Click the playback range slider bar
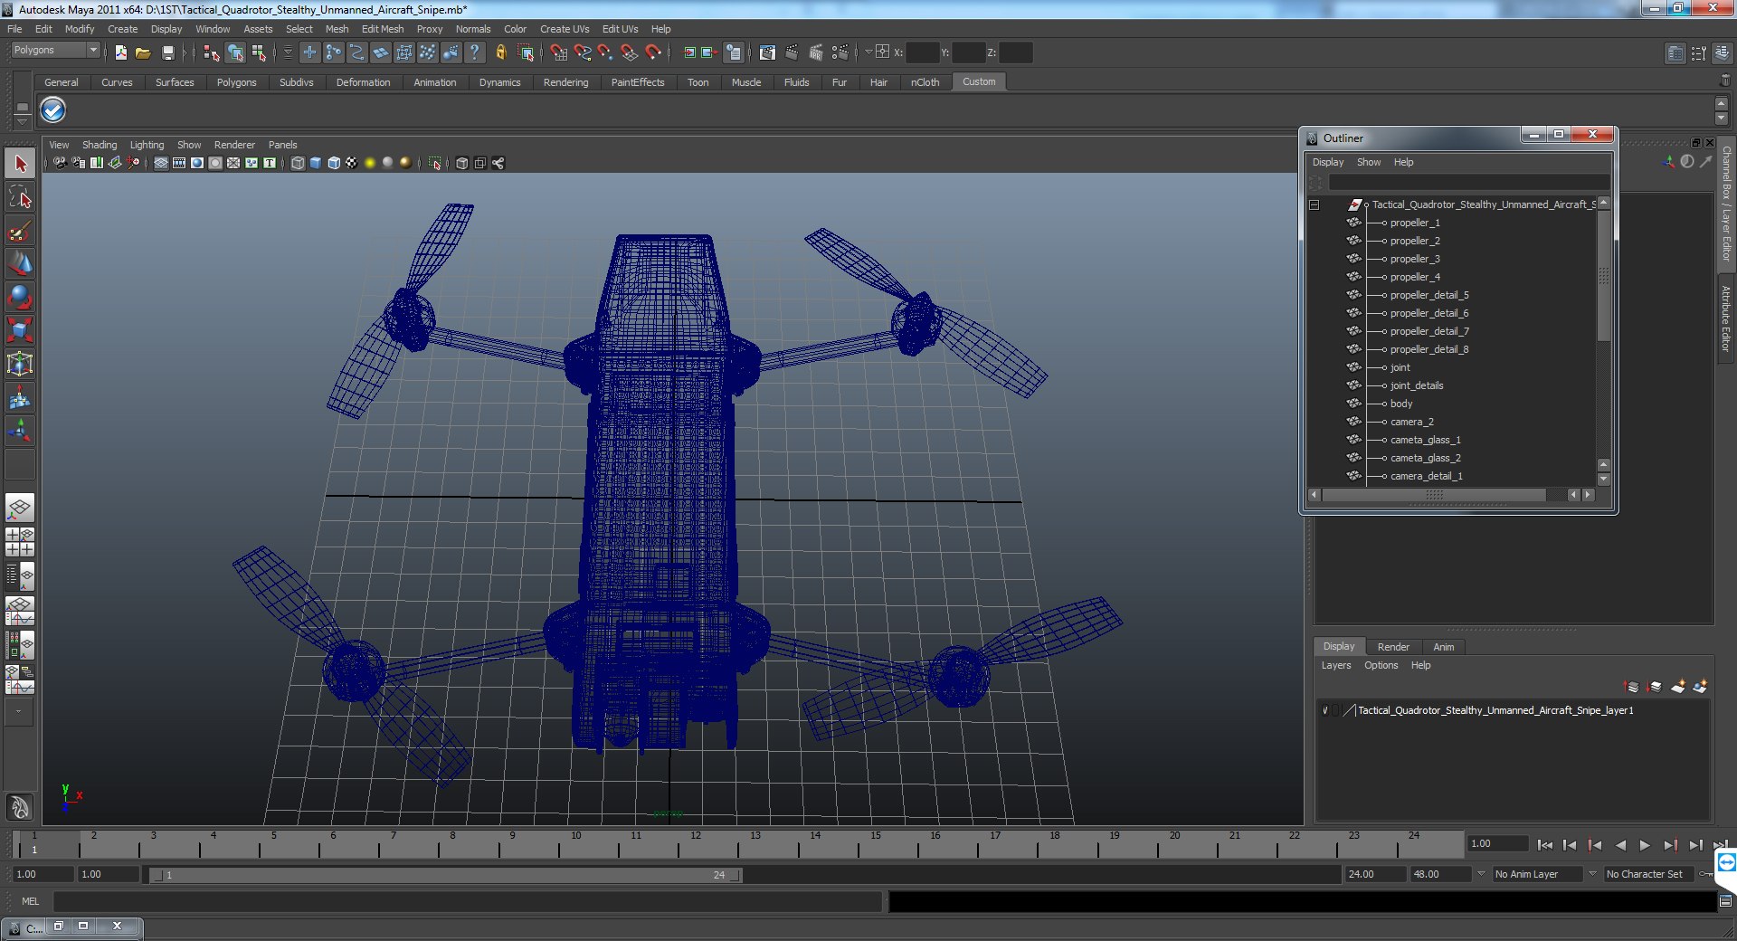Screen dimensions: 1737x941 445,875
